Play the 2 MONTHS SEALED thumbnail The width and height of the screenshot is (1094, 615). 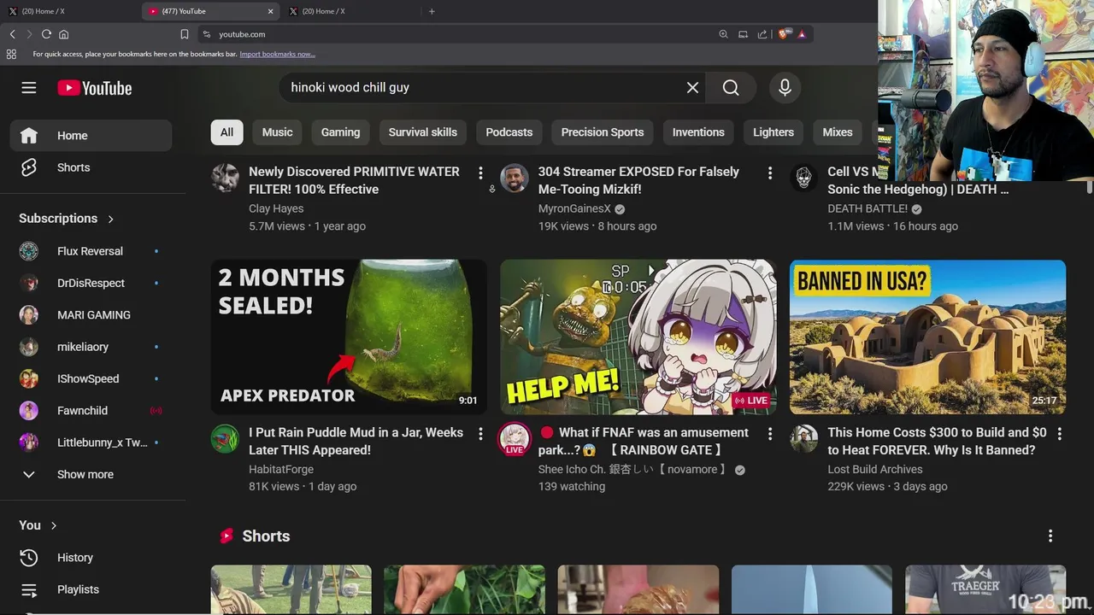pos(349,337)
